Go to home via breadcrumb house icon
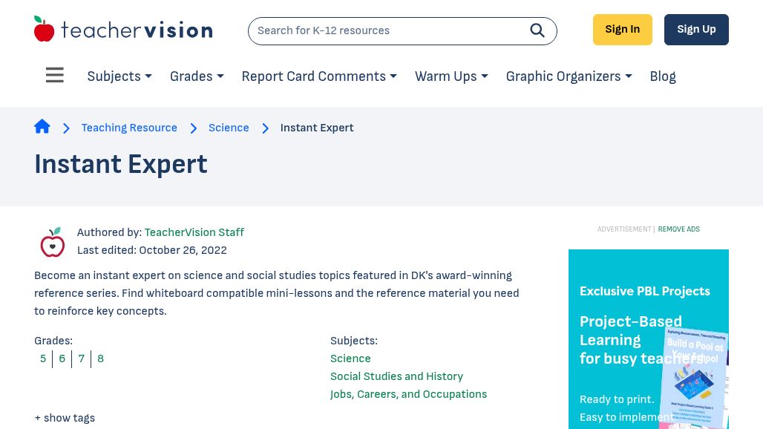 coord(42,127)
